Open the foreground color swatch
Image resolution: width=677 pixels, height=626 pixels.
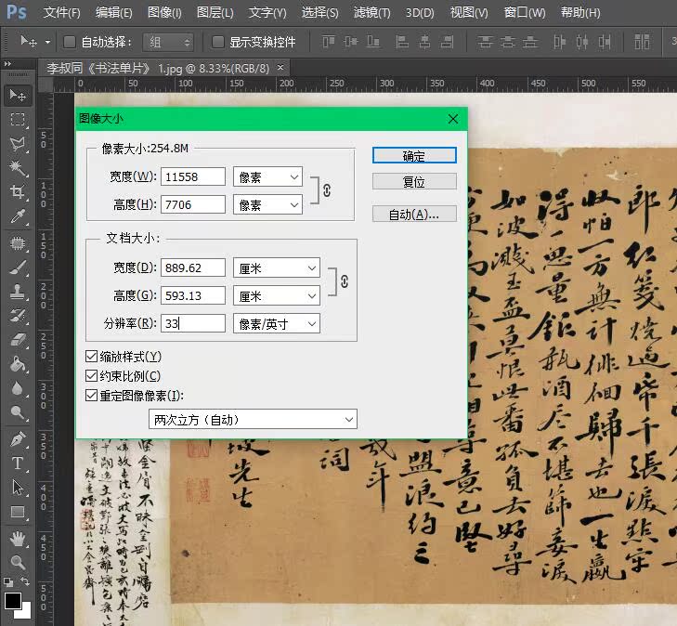12,600
